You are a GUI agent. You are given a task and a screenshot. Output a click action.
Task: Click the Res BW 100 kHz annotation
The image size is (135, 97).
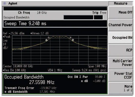tap(14, 70)
